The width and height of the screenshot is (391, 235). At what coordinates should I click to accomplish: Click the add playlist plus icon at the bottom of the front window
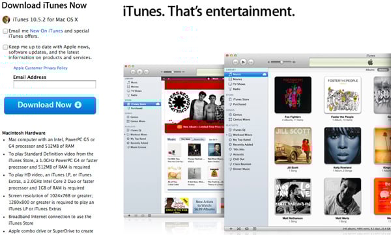(x=231, y=228)
